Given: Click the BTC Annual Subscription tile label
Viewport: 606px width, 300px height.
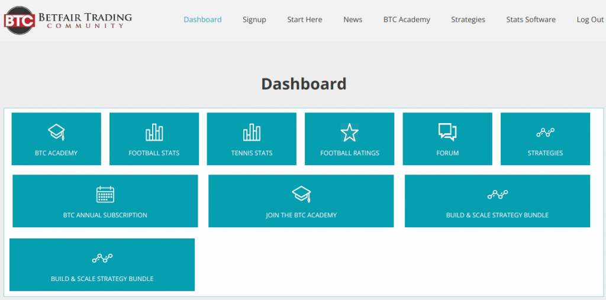Looking at the screenshot, I should coord(105,215).
